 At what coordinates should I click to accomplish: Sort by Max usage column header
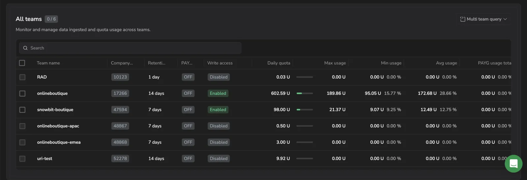pyautogui.click(x=335, y=63)
